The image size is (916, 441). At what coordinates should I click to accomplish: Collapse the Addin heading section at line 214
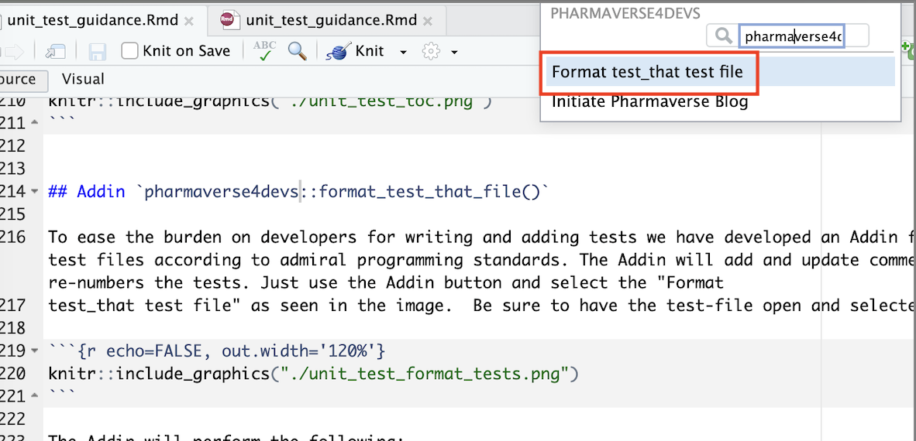point(34,191)
